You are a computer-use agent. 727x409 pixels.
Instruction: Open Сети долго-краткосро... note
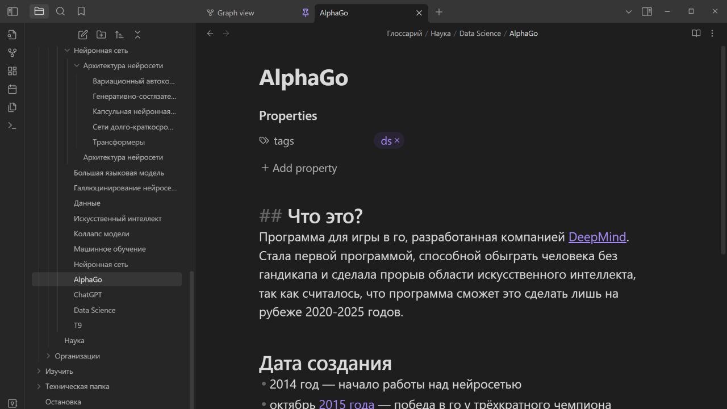pos(133,127)
